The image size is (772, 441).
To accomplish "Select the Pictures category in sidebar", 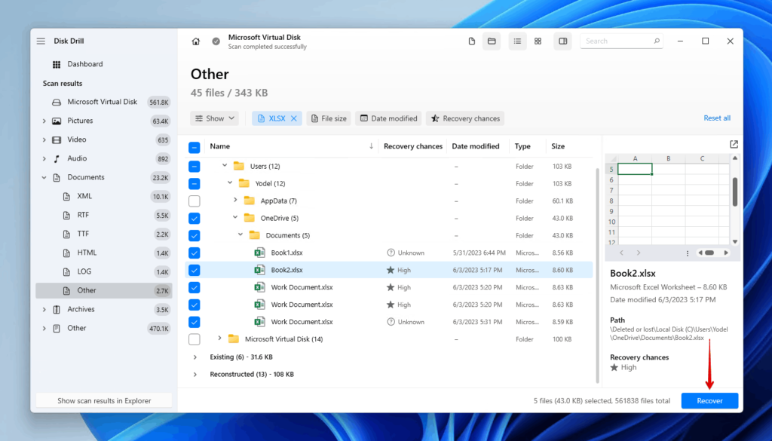I will (78, 121).
